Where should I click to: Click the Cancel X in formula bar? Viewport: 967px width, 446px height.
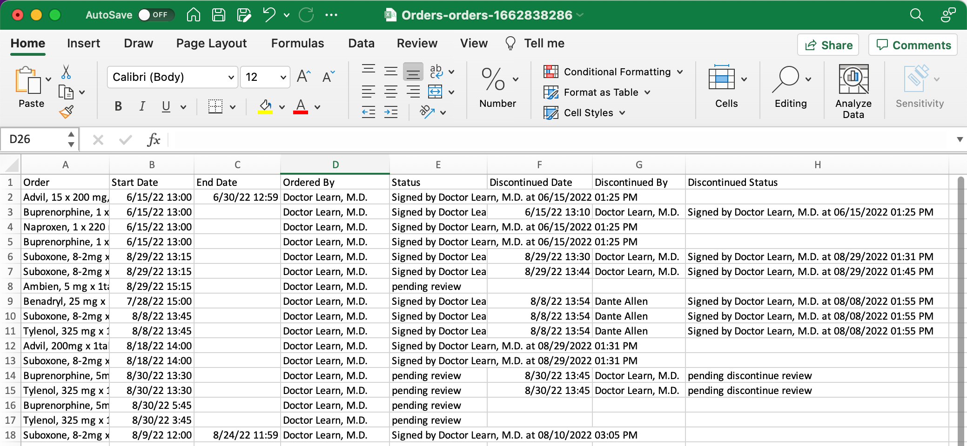click(98, 139)
